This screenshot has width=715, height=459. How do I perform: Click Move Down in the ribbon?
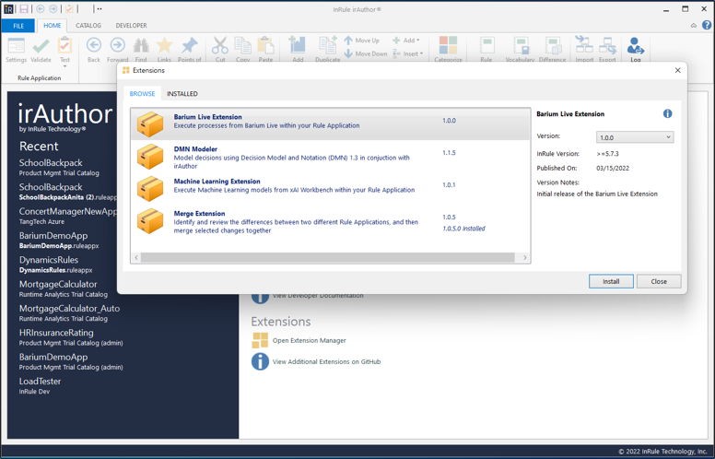[366, 53]
